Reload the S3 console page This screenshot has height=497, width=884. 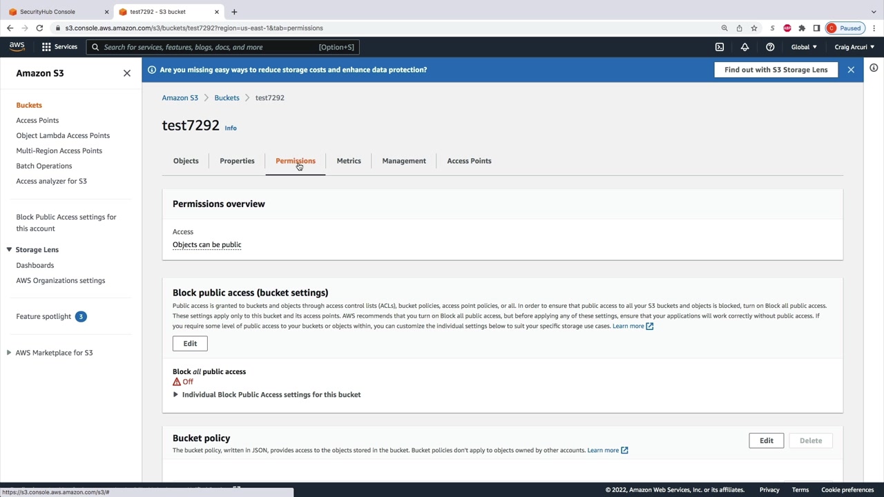[x=39, y=28]
